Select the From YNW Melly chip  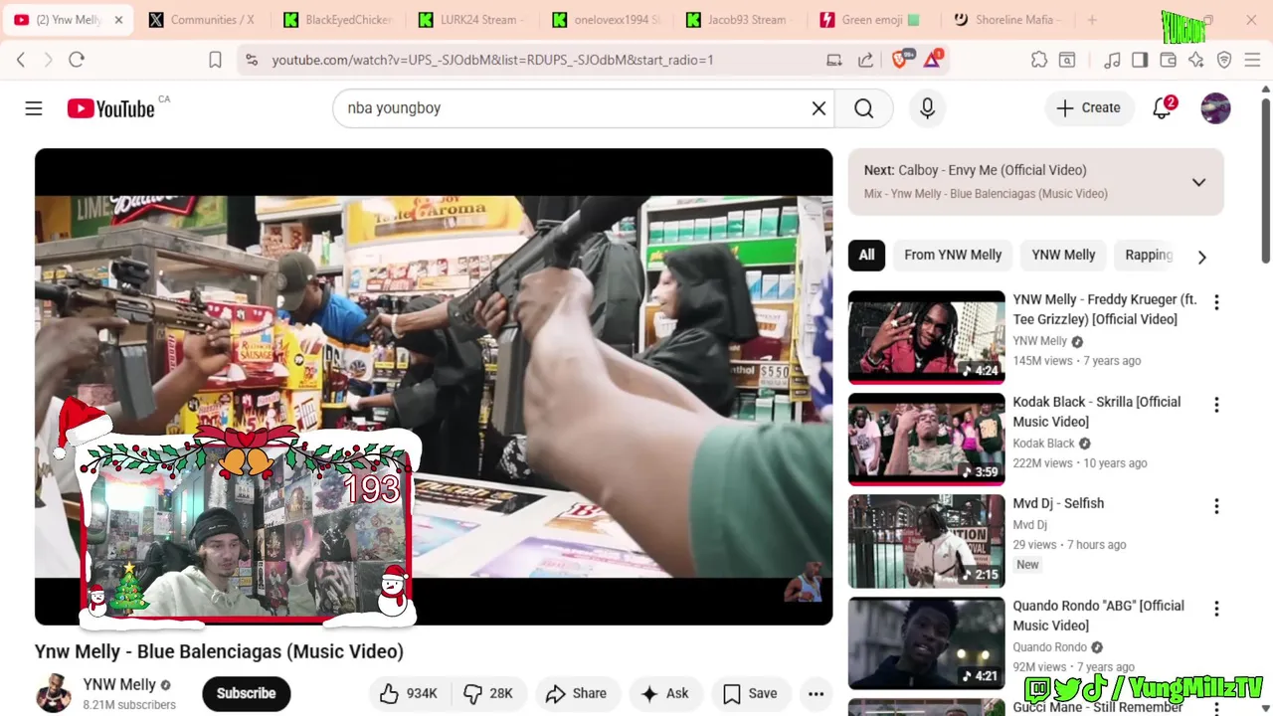click(953, 255)
